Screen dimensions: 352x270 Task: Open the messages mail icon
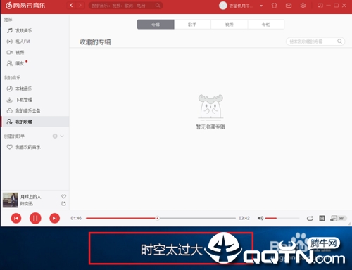coord(289,6)
